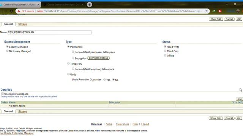This screenshot has height=136, width=243.
Task: Open the bottom Storage tab
Action: [x=23, y=111]
